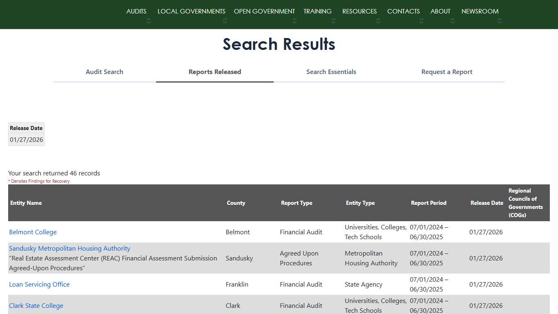The height and width of the screenshot is (314, 558).
Task: Expand the TRAINING submenu square
Action: tap(333, 20)
